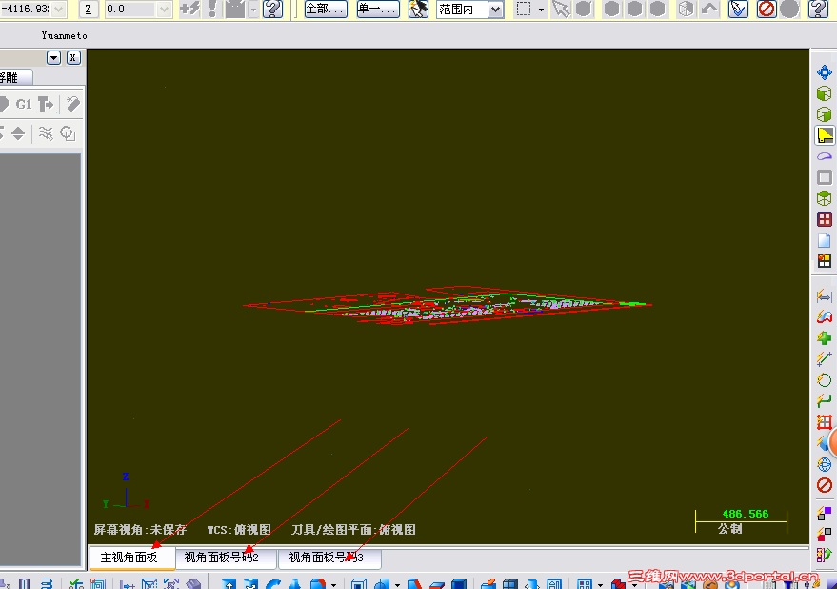Click the gray-red attribute swatch icon
837x589 pixels.
825,534
